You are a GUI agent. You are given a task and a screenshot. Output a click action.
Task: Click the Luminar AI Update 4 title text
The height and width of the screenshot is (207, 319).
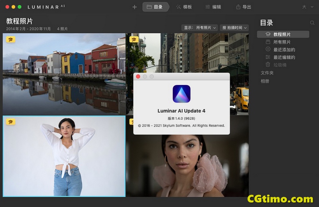181,111
